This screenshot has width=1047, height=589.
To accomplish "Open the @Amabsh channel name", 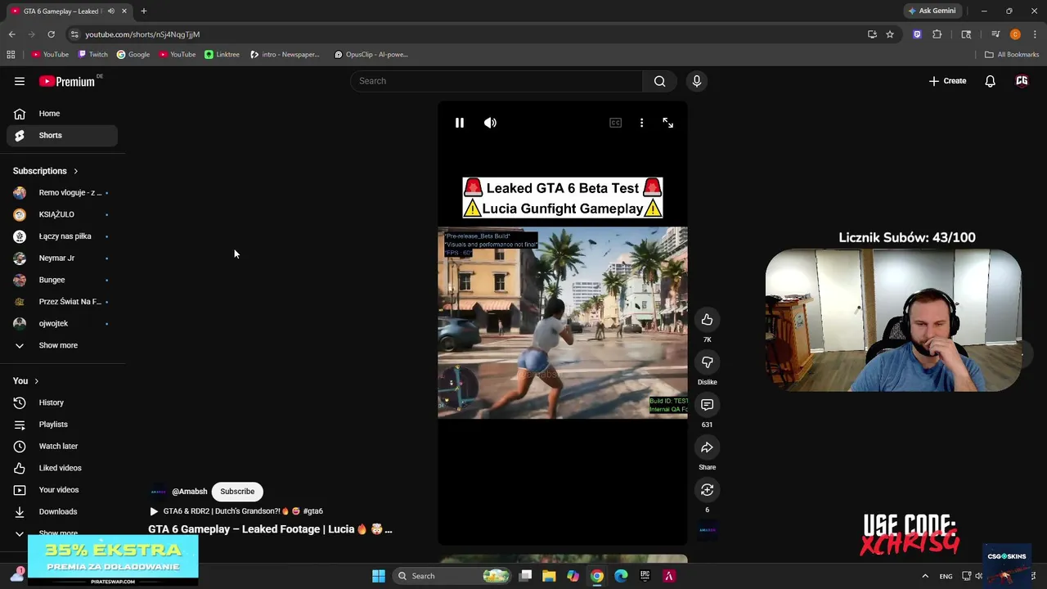I will [189, 492].
